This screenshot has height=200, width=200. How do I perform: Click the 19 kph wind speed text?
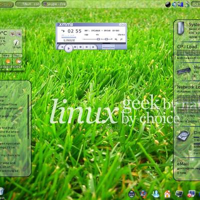(x=16, y=47)
